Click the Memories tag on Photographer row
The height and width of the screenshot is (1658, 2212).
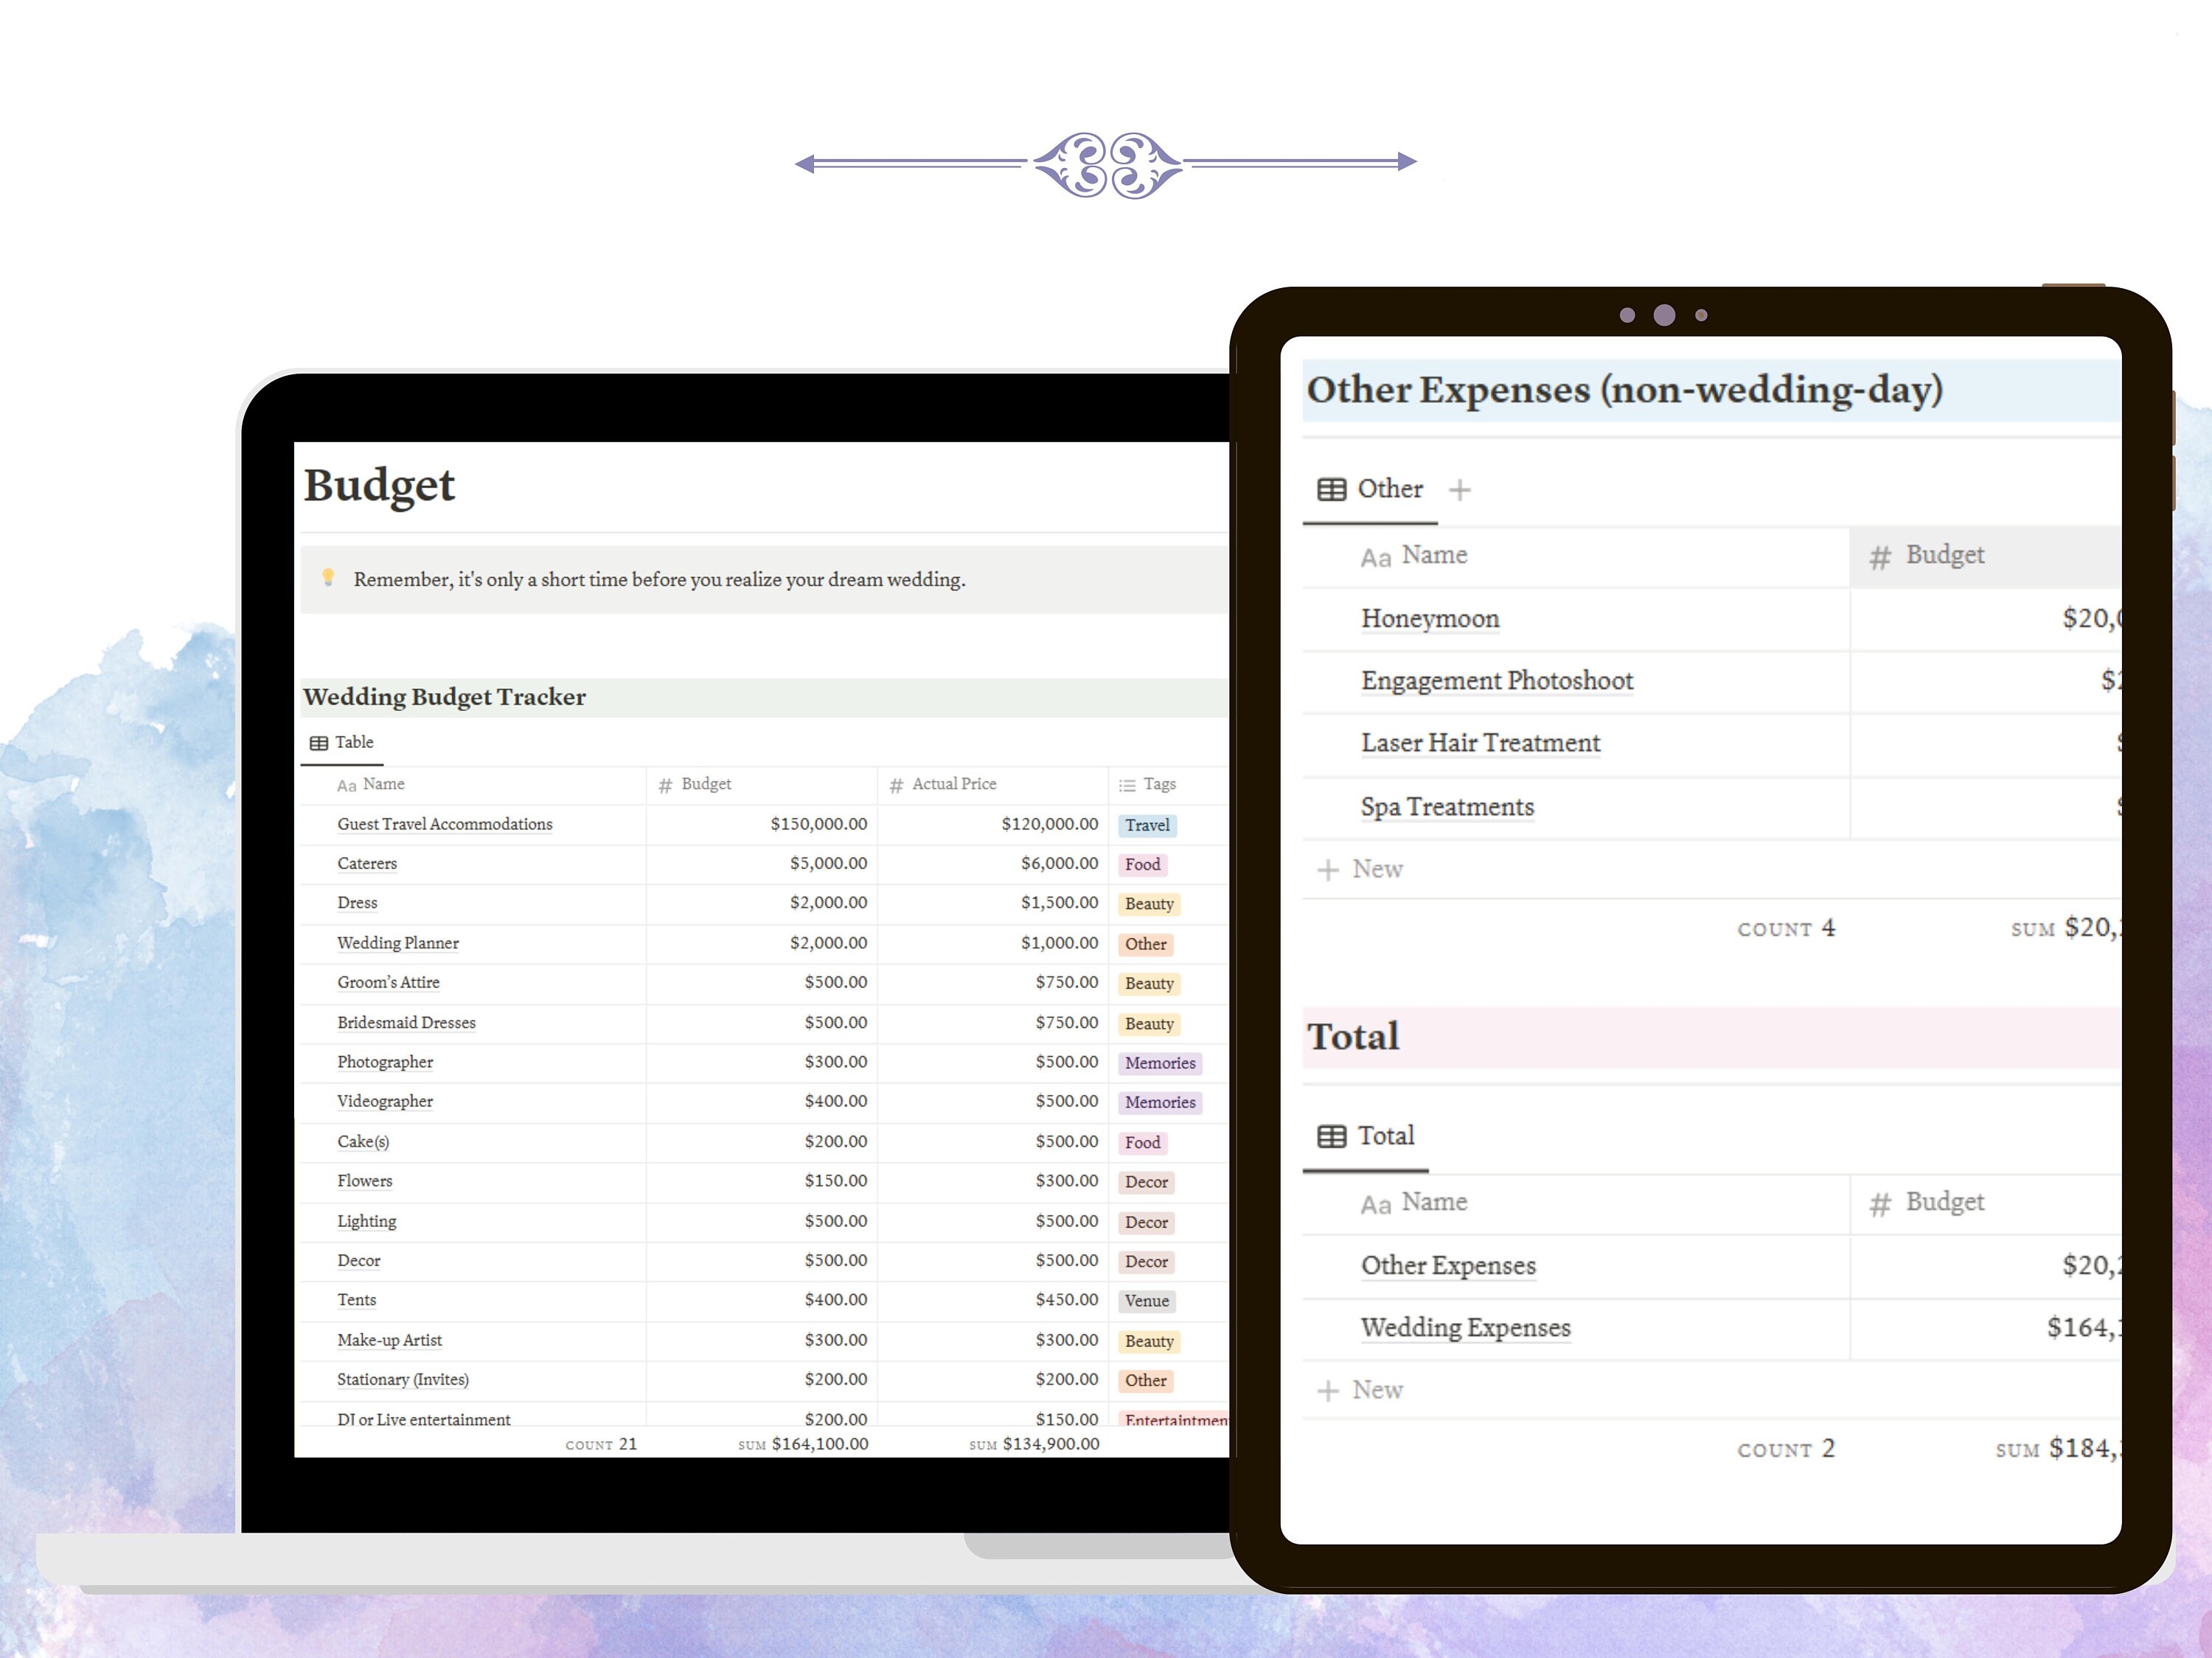pyautogui.click(x=1160, y=1063)
